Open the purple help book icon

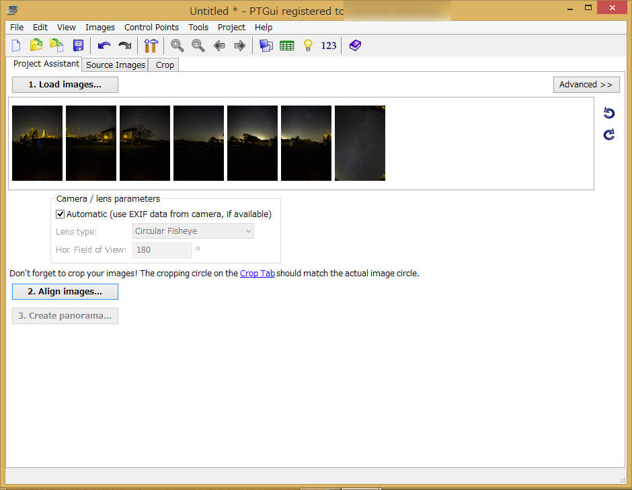355,45
